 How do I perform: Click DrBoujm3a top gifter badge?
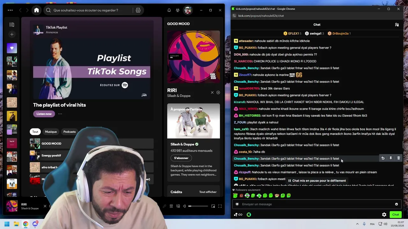339,33
